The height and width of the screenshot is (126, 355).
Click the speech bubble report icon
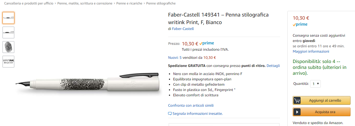point(170,114)
